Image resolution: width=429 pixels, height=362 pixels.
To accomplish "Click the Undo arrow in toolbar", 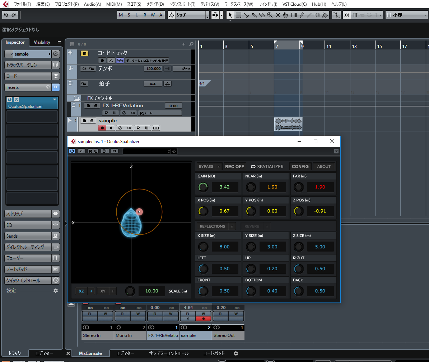I will tap(6, 15).
